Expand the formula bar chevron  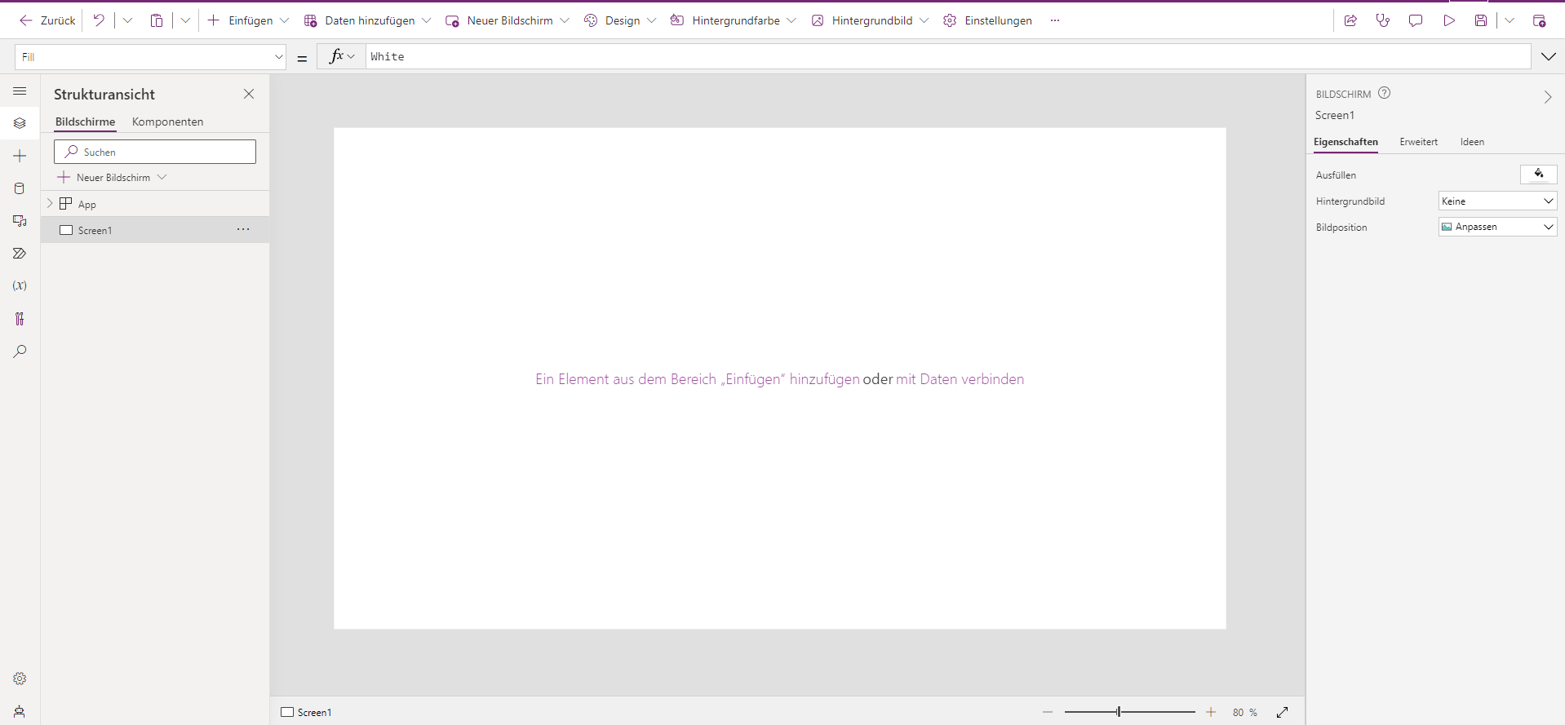tap(1549, 56)
